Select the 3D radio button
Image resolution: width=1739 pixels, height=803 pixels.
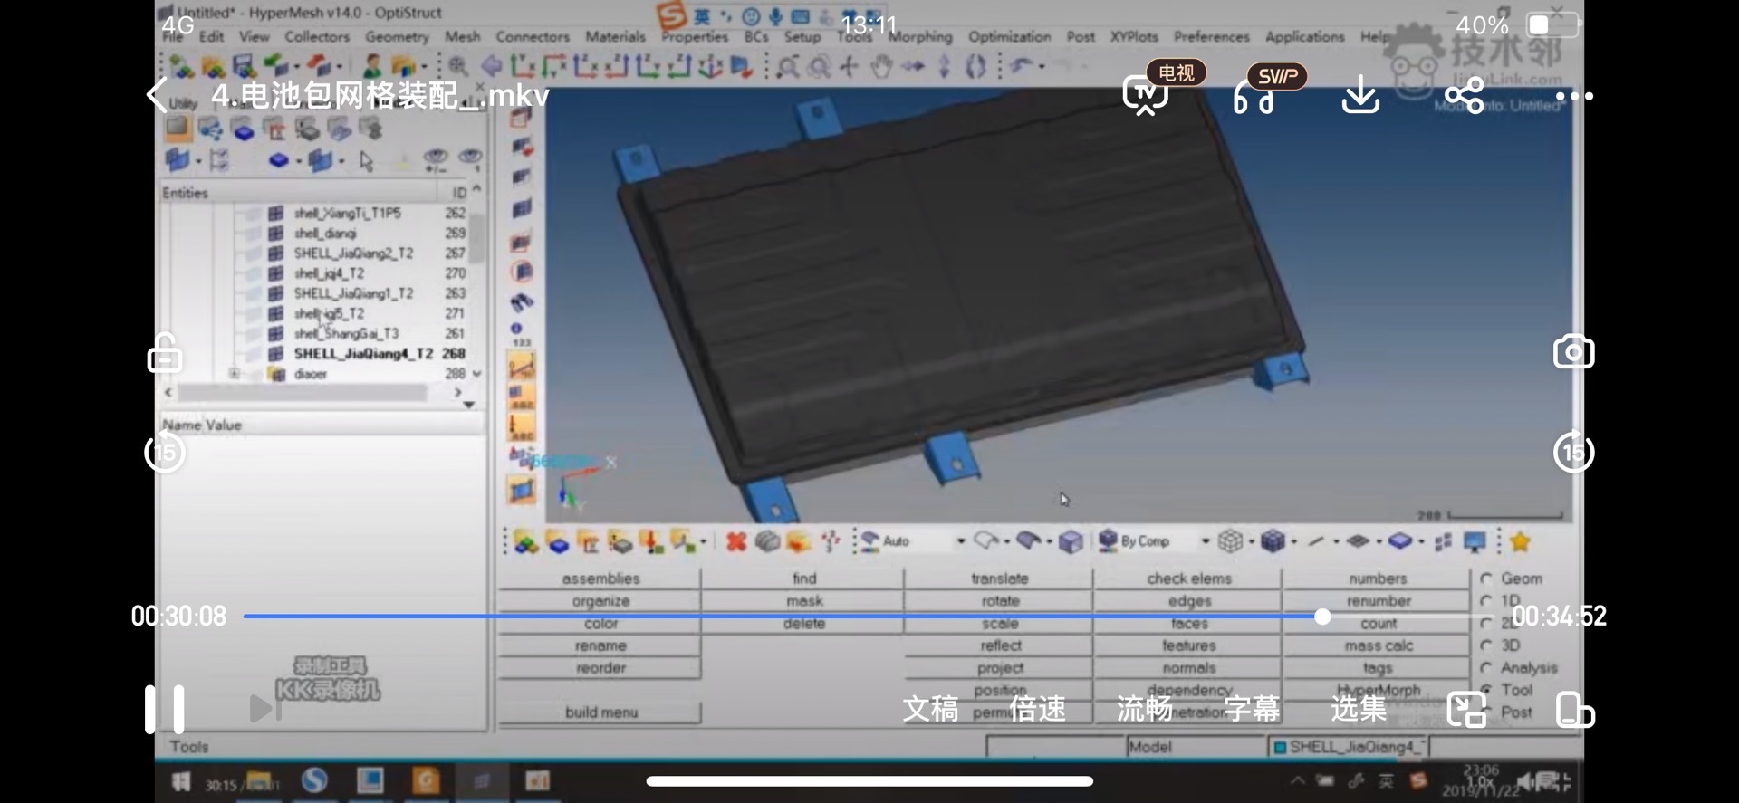click(1486, 645)
